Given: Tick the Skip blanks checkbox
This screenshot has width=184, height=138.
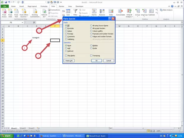Looking at the screenshot, I should [x=66, y=55].
